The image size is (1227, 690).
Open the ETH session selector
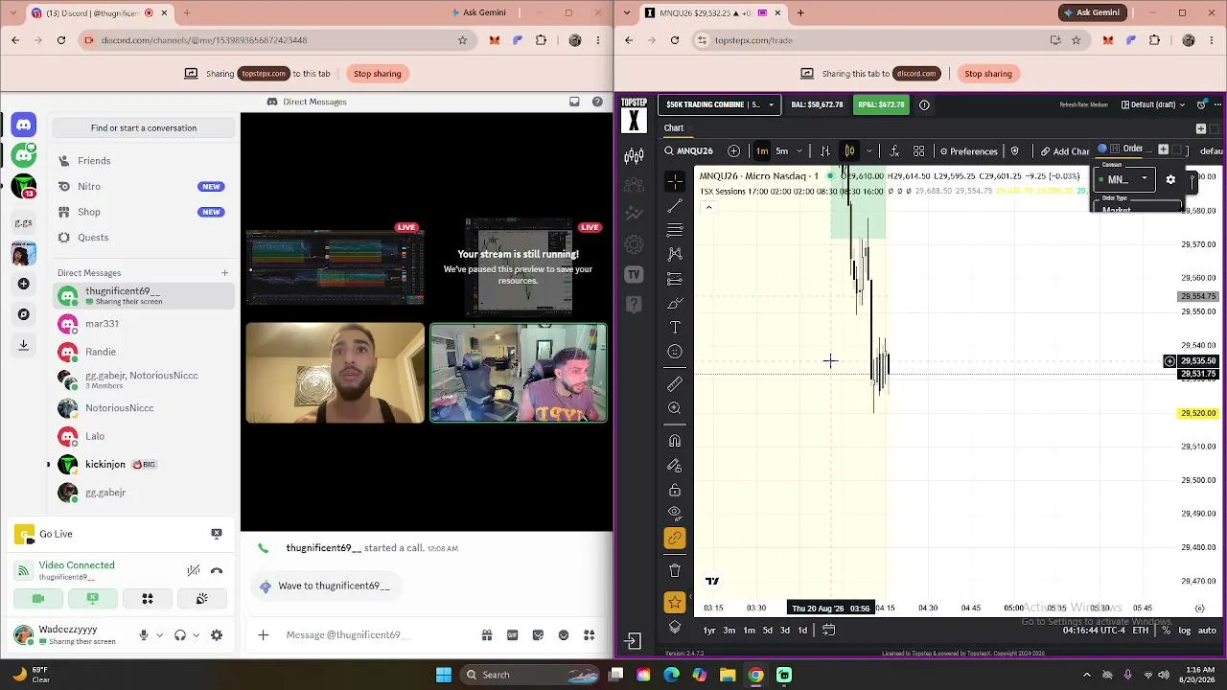(1140, 630)
